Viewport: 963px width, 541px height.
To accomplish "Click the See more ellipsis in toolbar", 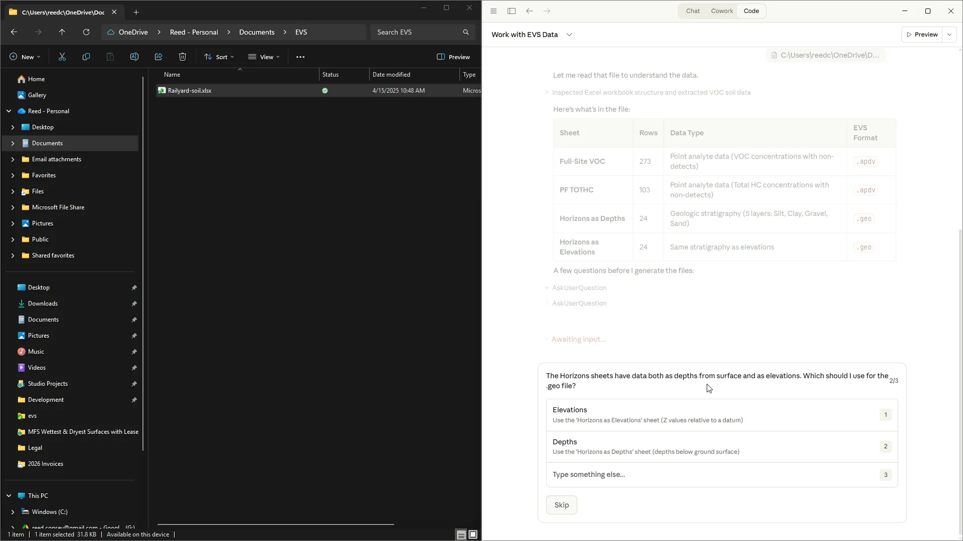I will point(300,57).
